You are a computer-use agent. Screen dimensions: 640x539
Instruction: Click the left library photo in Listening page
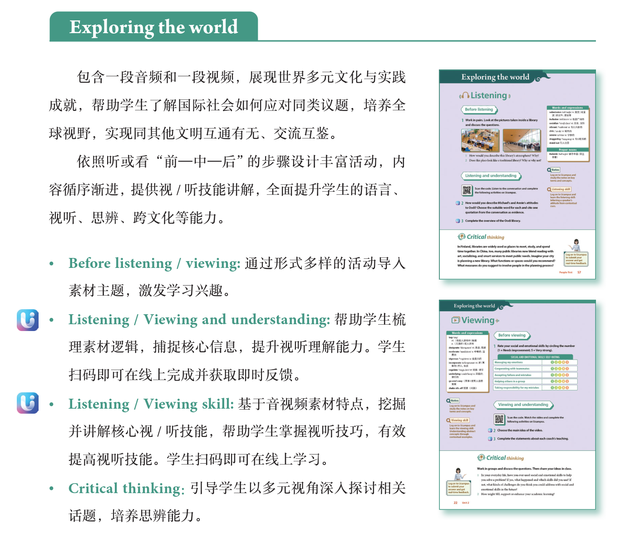pyautogui.click(x=480, y=140)
